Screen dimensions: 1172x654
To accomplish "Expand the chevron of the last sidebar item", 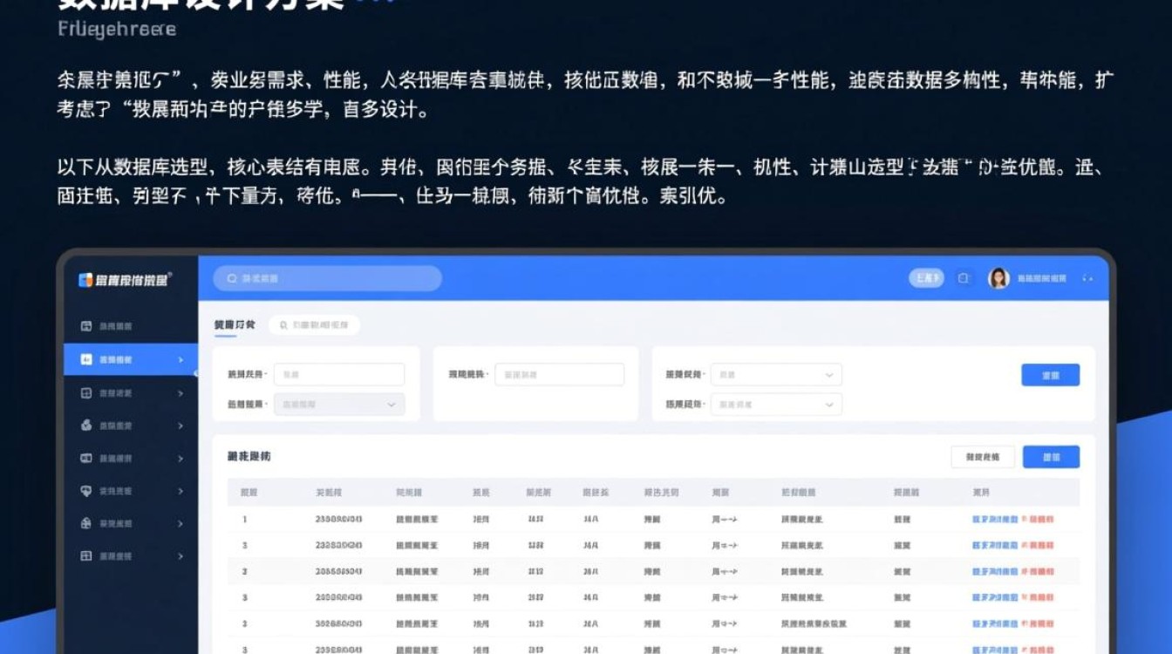I will coord(181,555).
